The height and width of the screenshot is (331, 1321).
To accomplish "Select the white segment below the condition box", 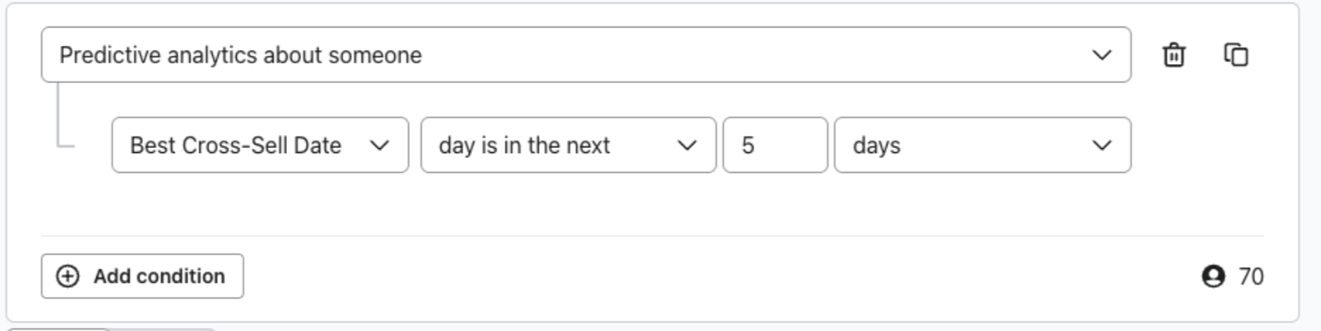I will coord(58,329).
